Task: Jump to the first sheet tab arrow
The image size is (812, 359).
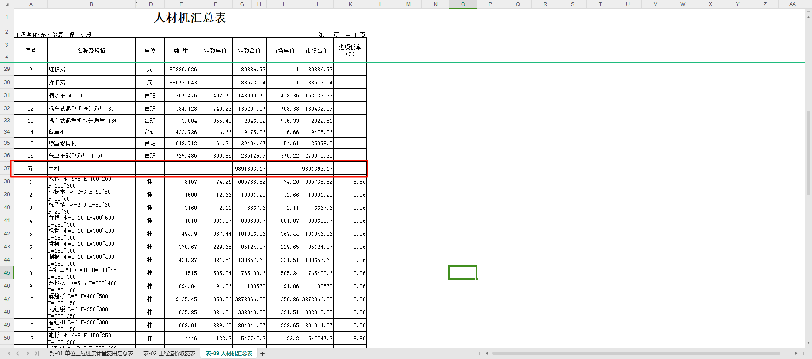Action: coord(8,353)
